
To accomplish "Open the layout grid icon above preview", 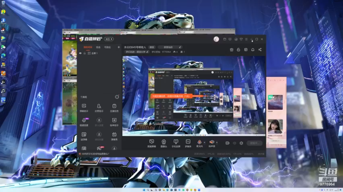I will (246, 49).
